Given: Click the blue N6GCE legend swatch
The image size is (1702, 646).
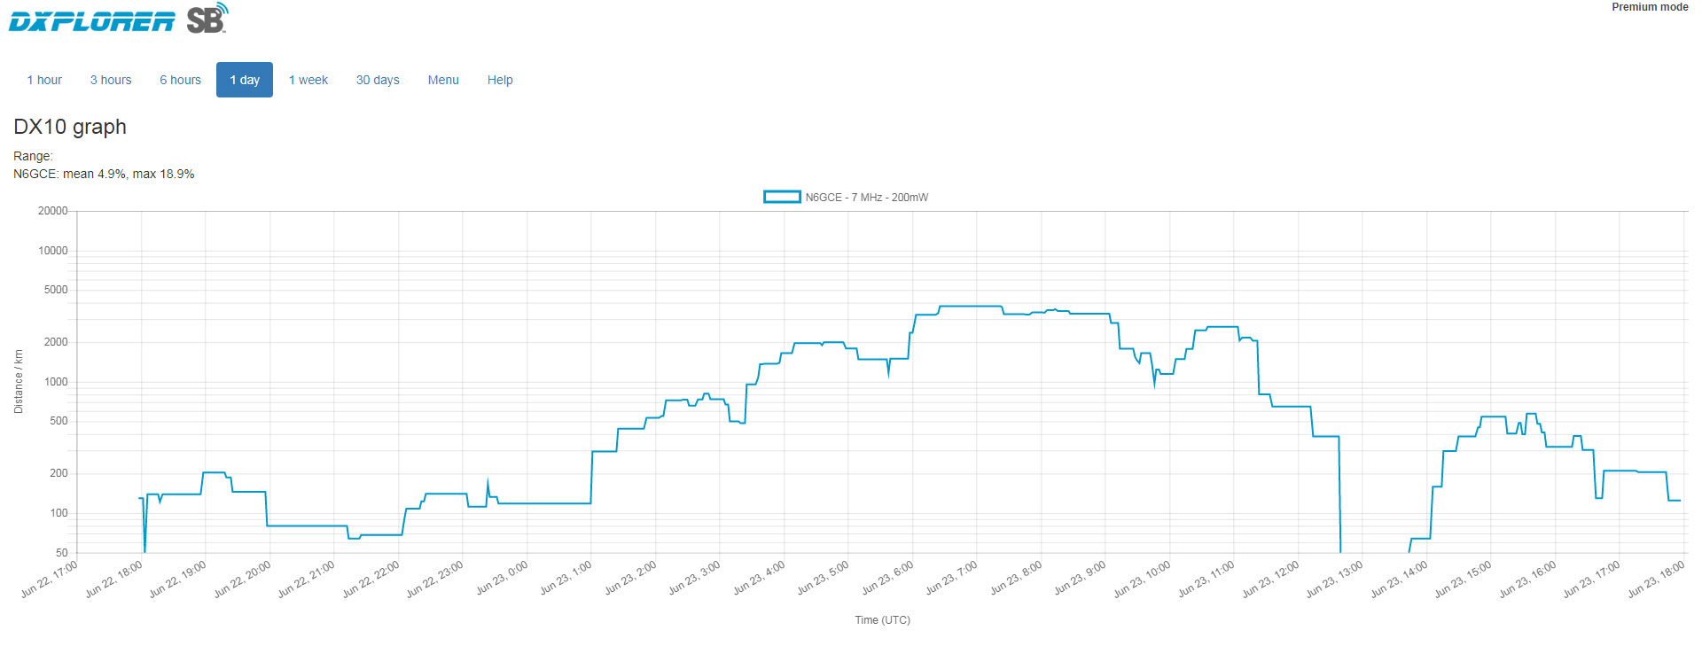Looking at the screenshot, I should pos(782,197).
